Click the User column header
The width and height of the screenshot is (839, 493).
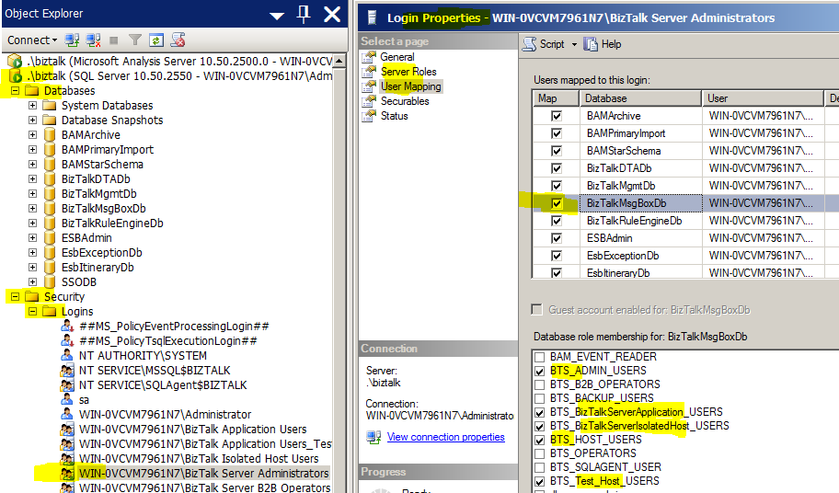(x=763, y=98)
